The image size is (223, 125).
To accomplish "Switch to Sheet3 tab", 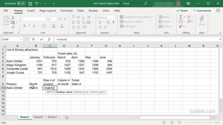I will (x=52, y=117).
